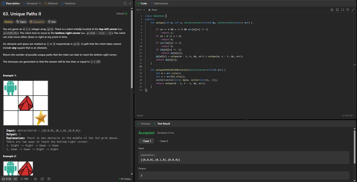Screen dimensions: 357x182
Task: Reveal the Hint
Action: (x=52, y=22)
